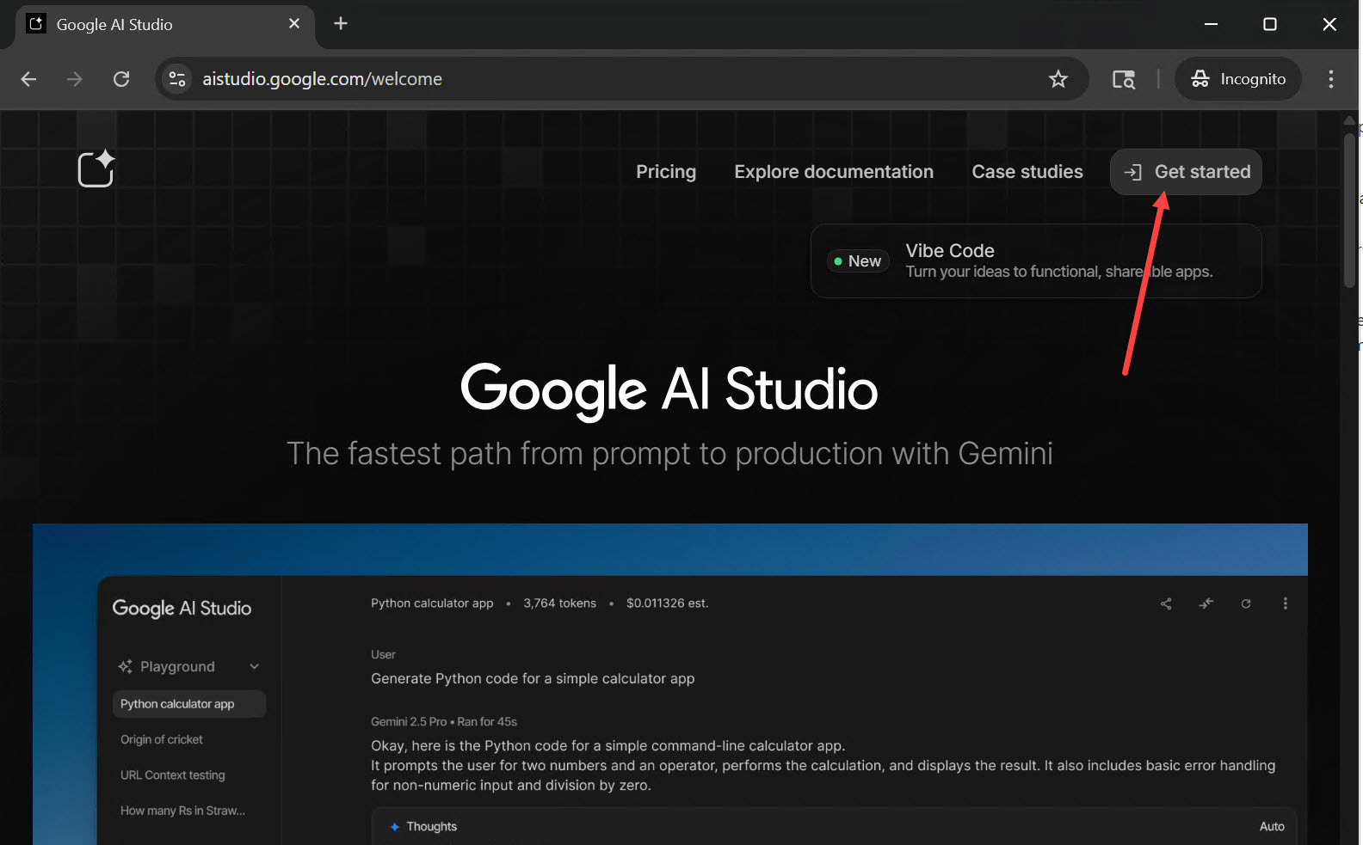Open the Pricing page link
Screen dimensions: 1363x845
666,172
